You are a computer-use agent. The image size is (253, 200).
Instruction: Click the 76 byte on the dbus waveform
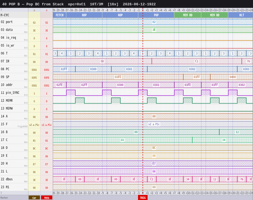(x=241, y=179)
